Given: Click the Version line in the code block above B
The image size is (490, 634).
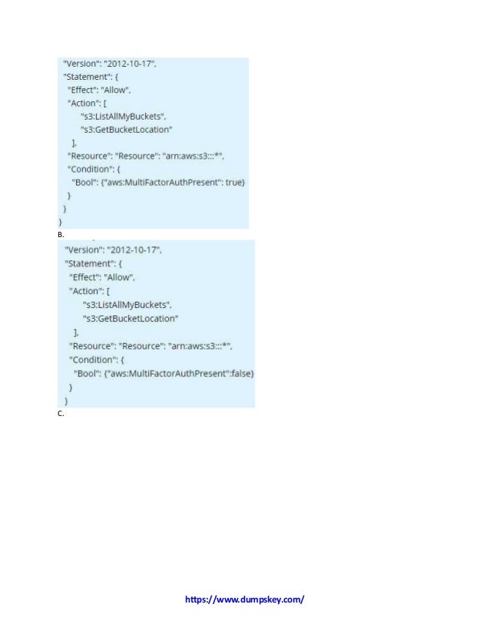Looking at the screenshot, I should point(110,64).
